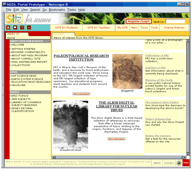This screenshot has width=192, height=170.
Task: Open Browse the contents link
Action: [158, 136]
